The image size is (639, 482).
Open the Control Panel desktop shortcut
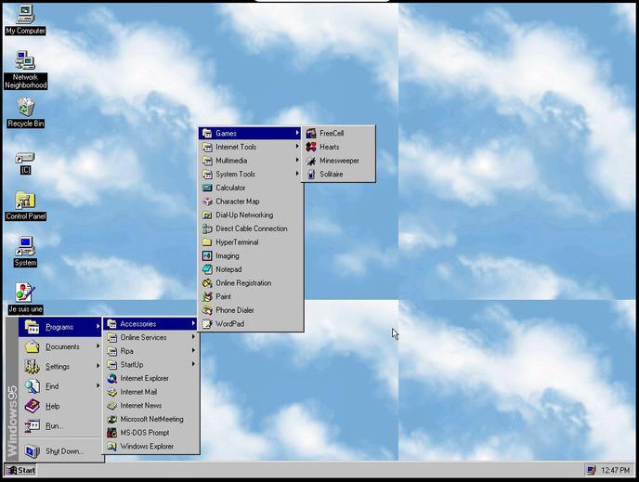click(x=25, y=206)
